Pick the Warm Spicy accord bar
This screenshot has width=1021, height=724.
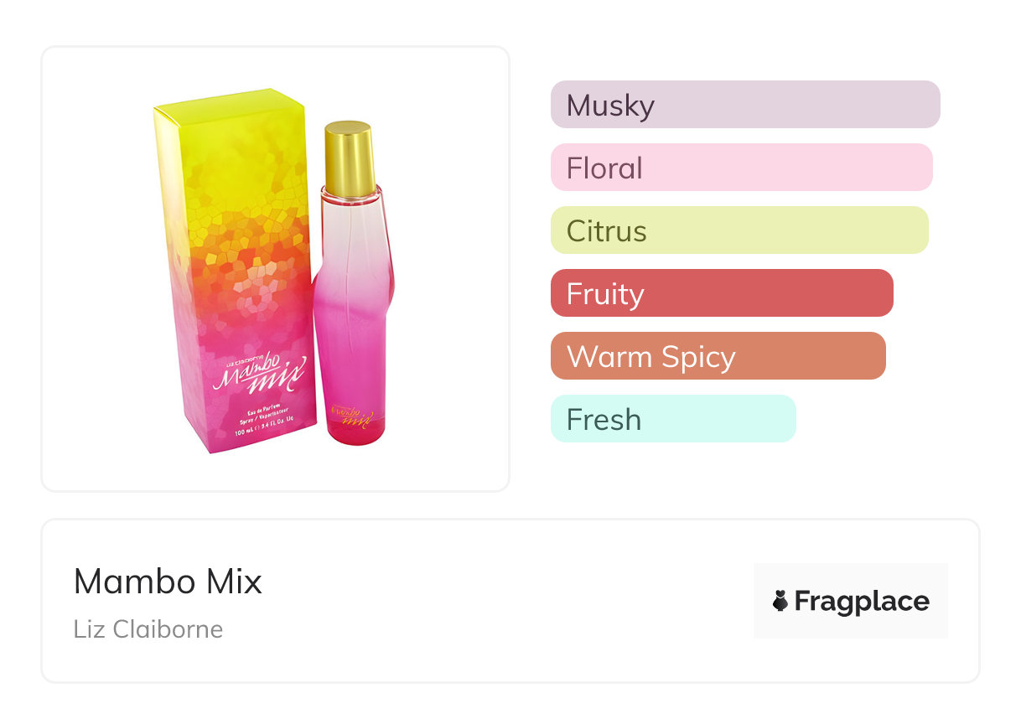coord(718,356)
